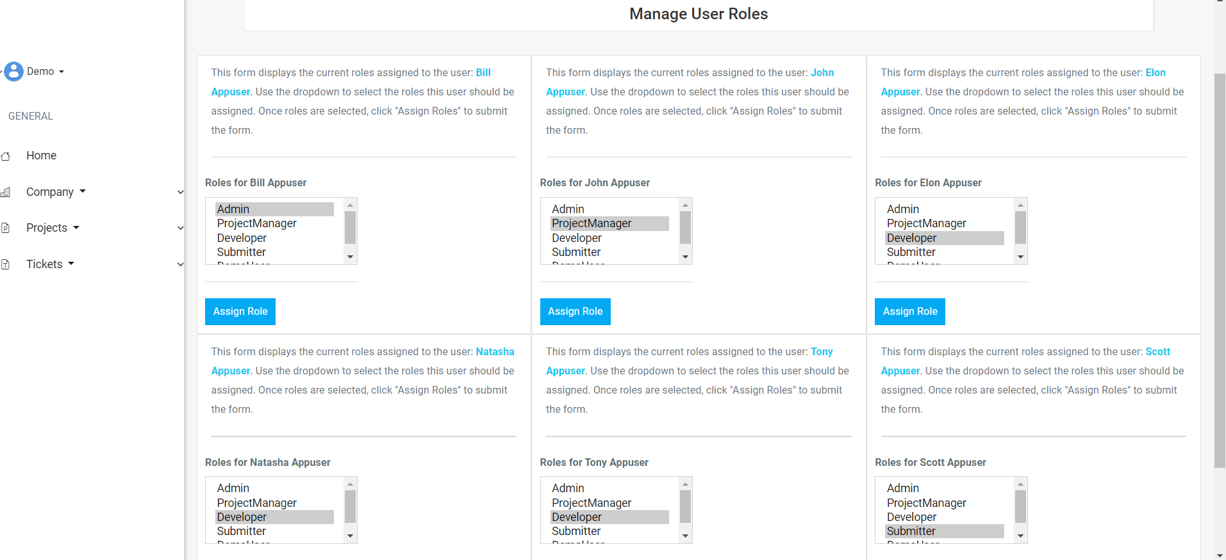Click scroll-down arrow in Tony's role list
Screen dimensions: 1226x560
coord(685,536)
